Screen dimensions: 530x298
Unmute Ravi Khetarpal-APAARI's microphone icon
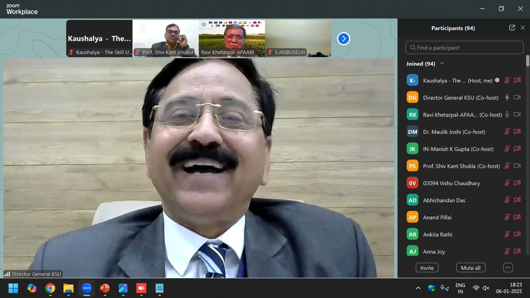click(507, 114)
